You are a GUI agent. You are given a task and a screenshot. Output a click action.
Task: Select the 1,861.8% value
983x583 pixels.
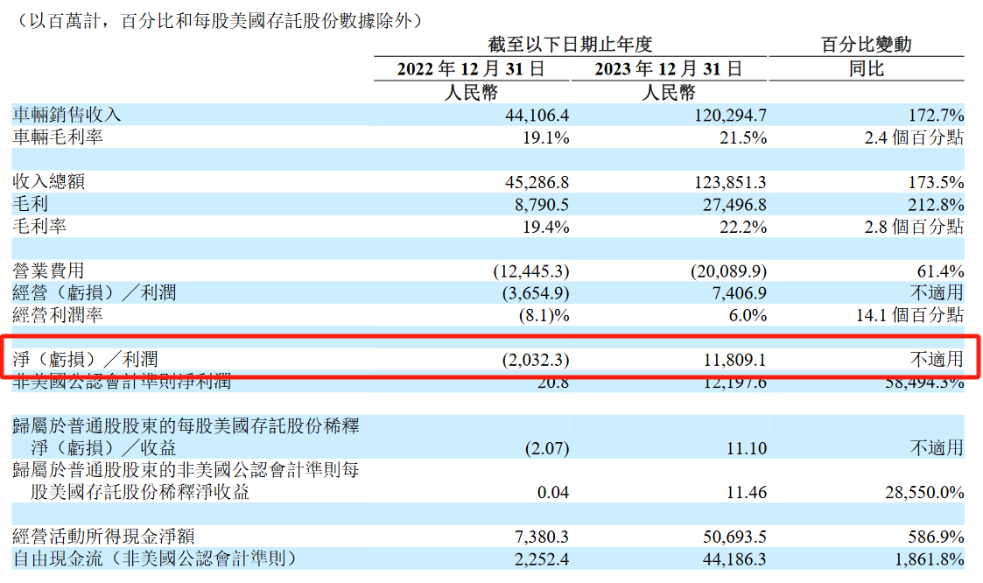(929, 560)
